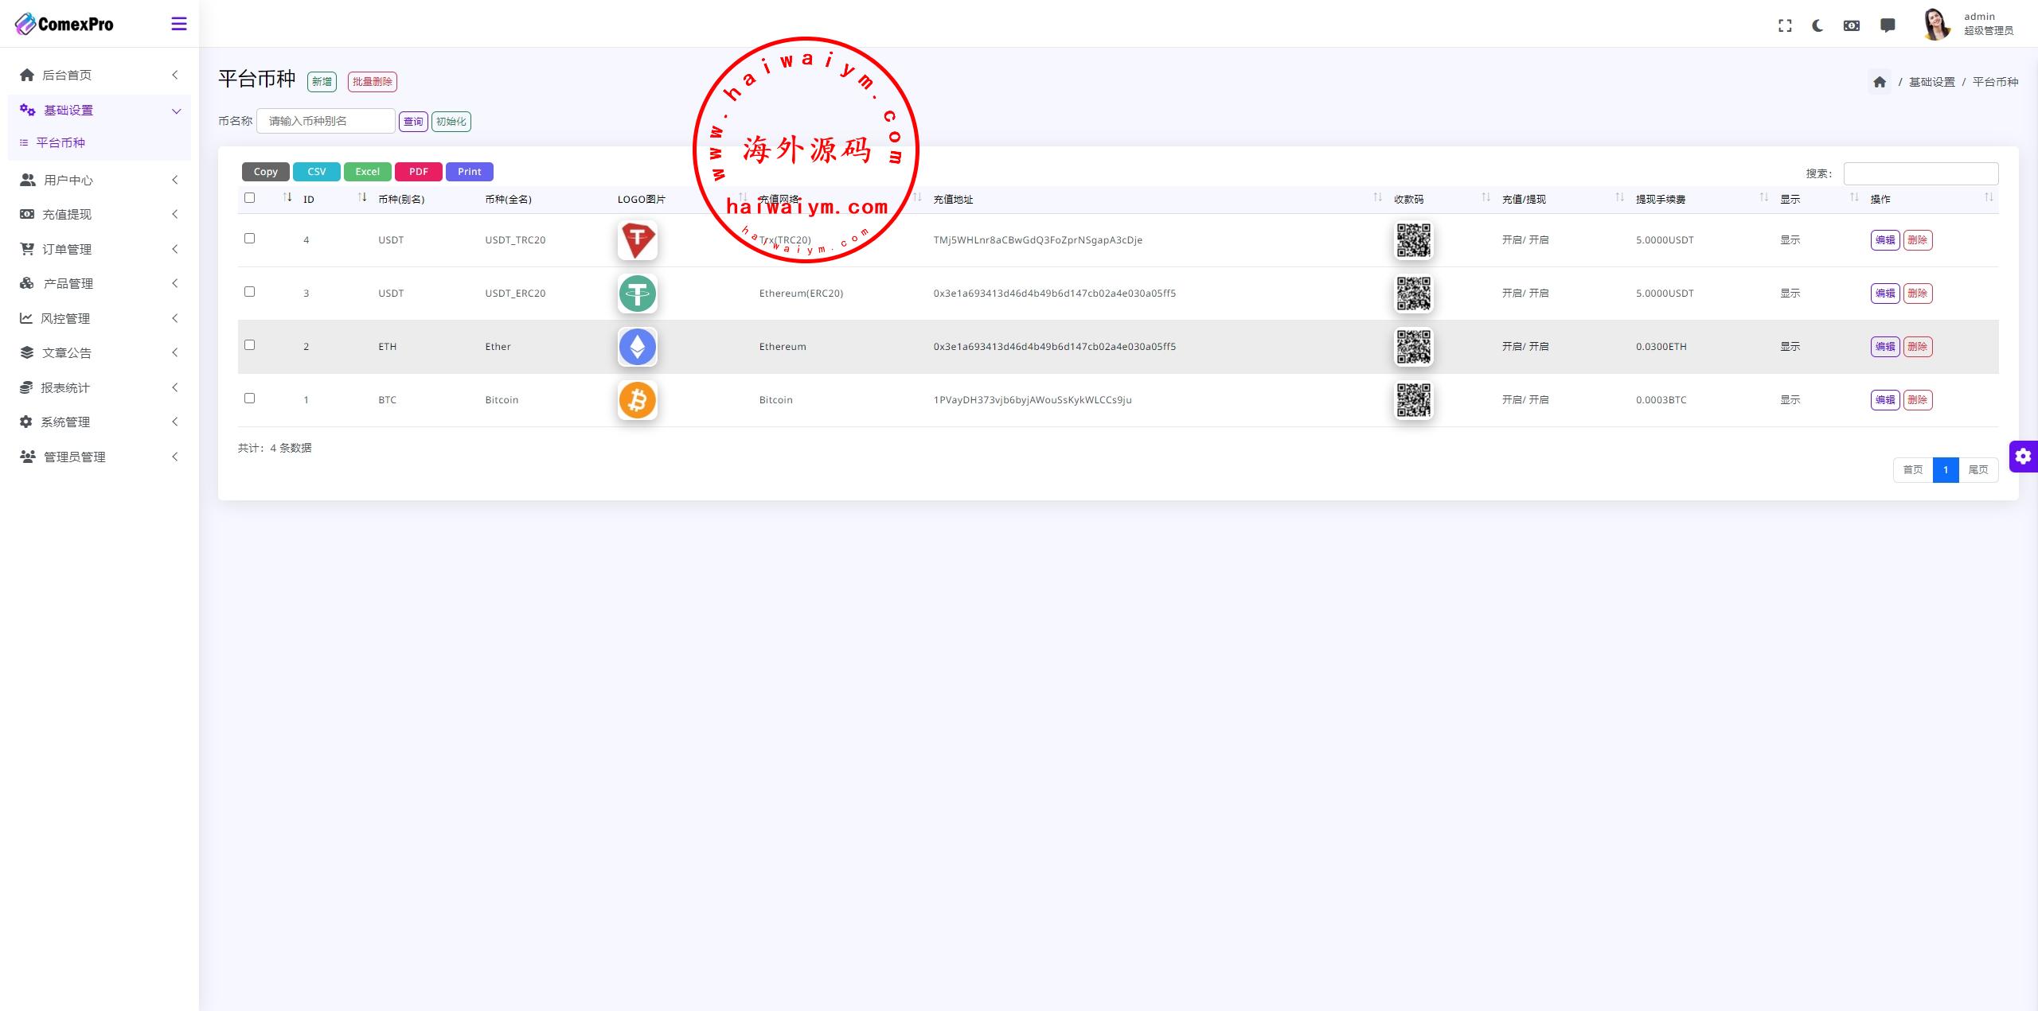Viewport: 2038px width, 1011px height.
Task: Go to 后台首页 in sidebar
Action: (67, 75)
